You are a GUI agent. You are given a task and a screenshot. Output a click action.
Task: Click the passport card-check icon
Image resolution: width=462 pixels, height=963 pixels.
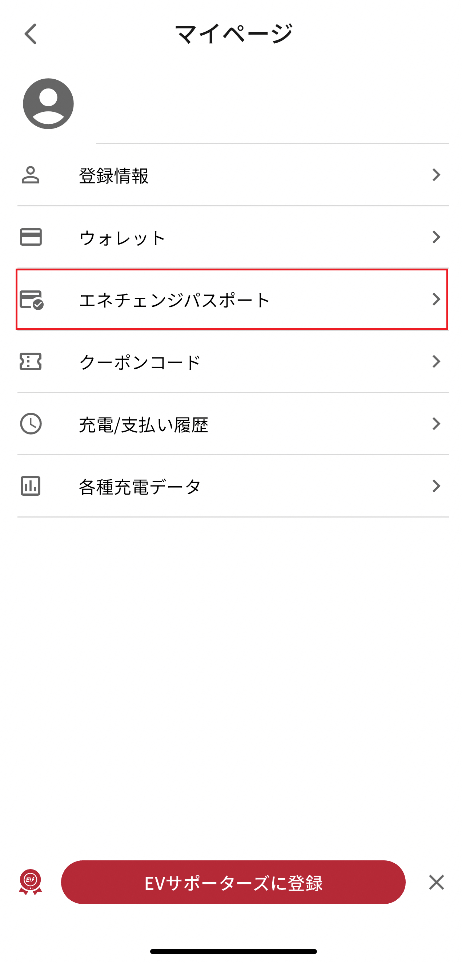point(31,300)
